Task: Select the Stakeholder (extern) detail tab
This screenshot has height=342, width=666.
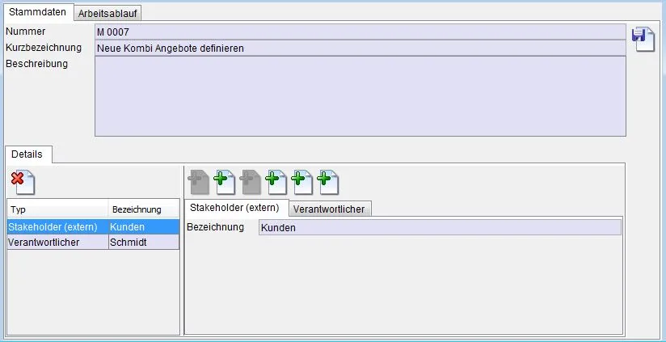Action: click(235, 209)
